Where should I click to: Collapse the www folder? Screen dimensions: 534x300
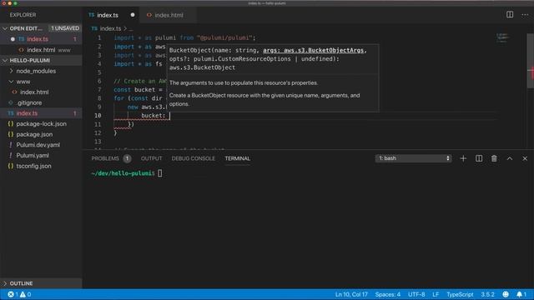tap(23, 82)
